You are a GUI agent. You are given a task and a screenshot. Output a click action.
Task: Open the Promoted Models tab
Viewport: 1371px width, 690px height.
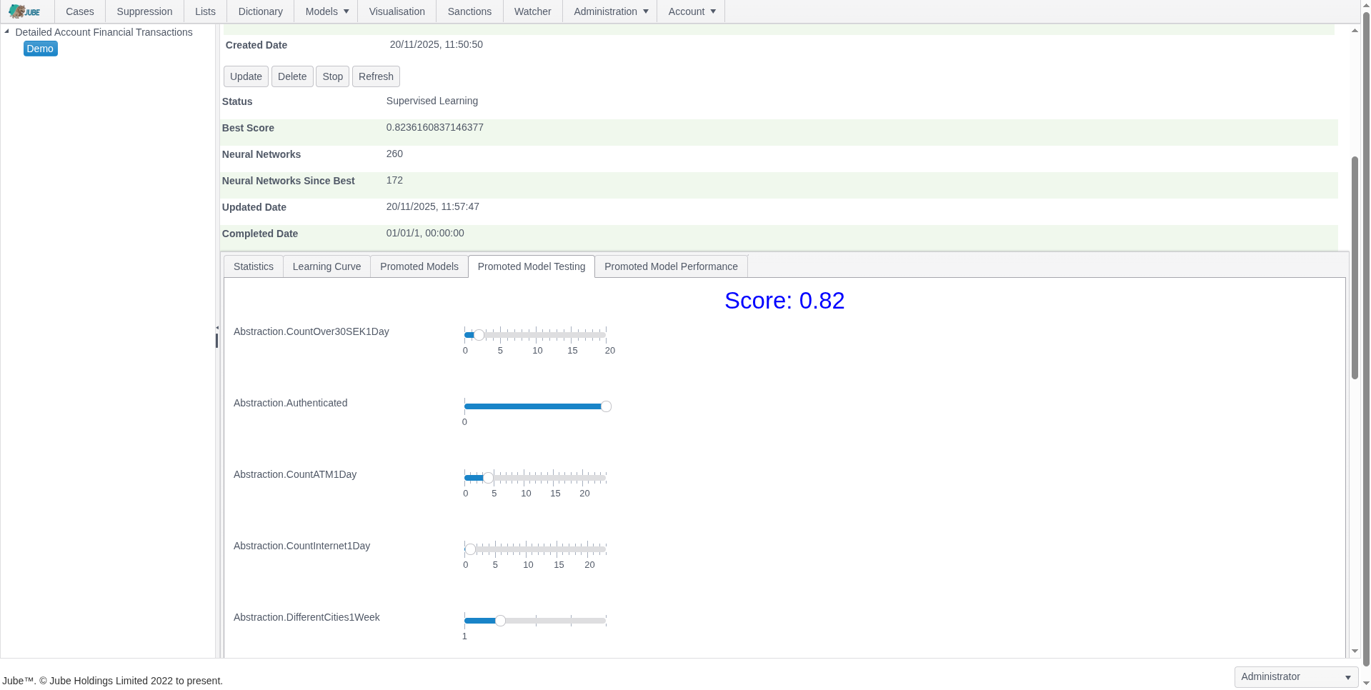click(419, 266)
